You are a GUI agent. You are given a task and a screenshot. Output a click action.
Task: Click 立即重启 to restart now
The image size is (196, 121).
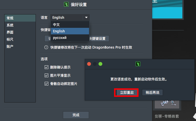coord(127,93)
